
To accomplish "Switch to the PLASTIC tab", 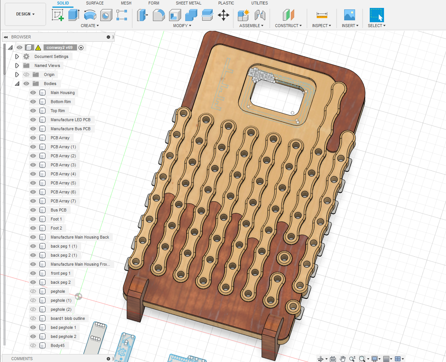I will [226, 3].
